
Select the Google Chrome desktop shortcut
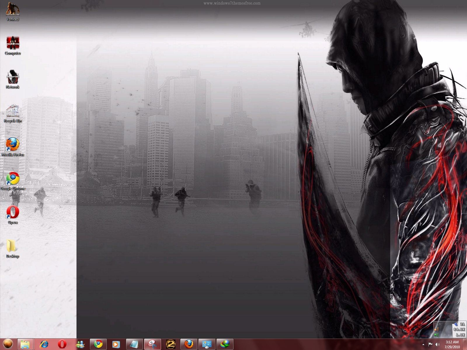click(13, 181)
